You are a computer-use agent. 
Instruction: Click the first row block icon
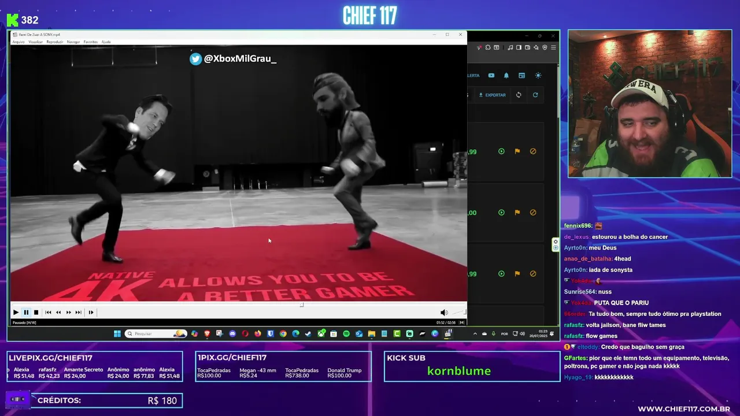533,151
